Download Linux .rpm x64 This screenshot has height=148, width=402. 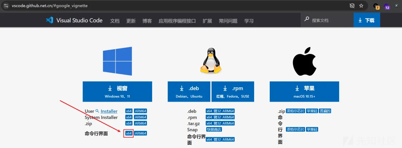tap(209, 117)
